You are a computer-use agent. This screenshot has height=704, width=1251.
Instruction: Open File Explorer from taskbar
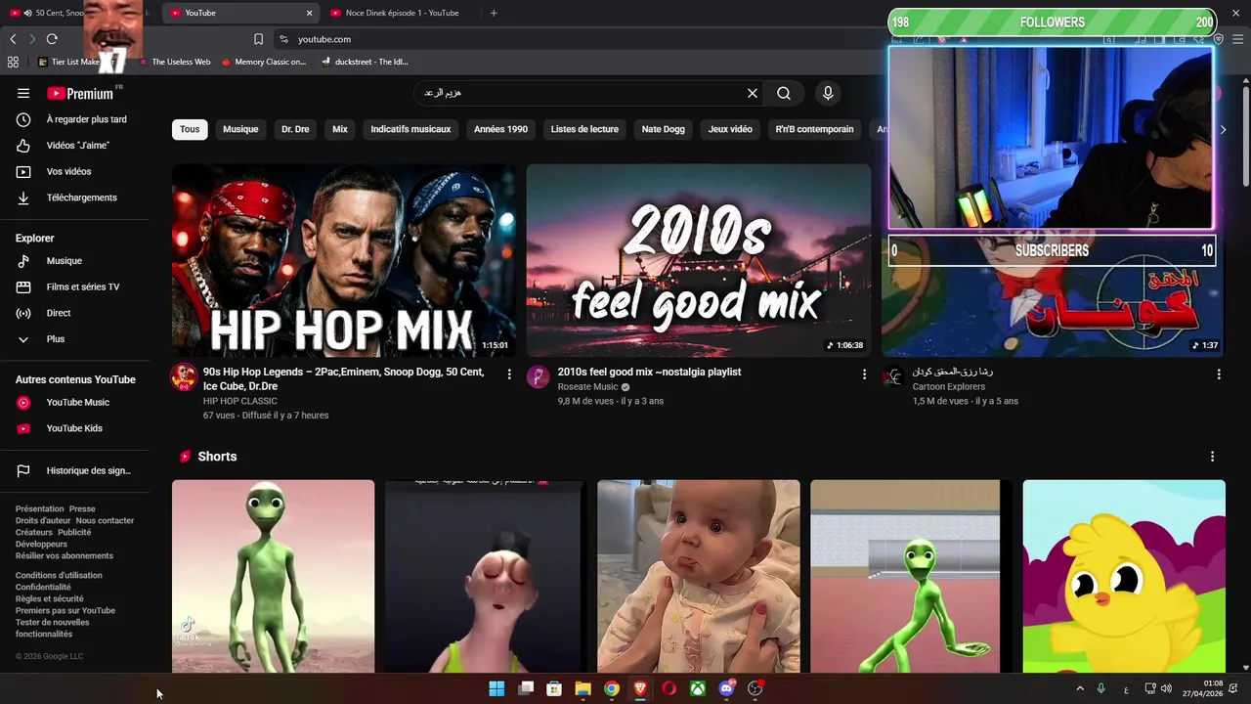click(582, 688)
